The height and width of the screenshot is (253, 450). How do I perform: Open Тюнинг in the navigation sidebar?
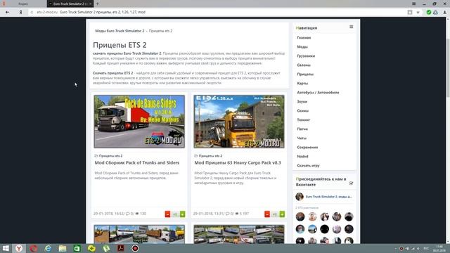point(304,120)
